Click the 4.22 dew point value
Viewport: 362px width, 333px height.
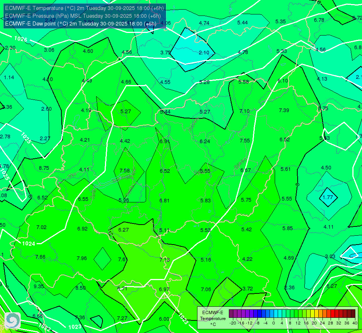pyautogui.click(x=247, y=259)
